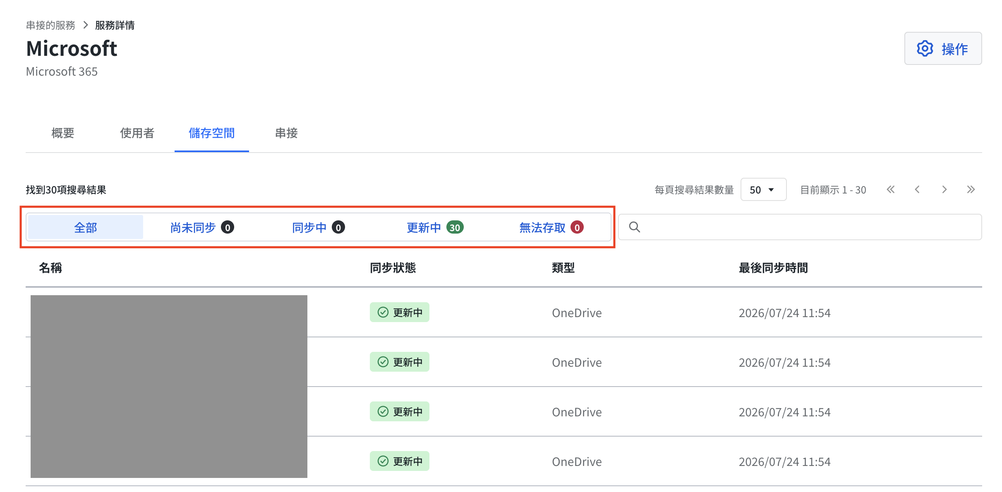This screenshot has height=492, width=1002.
Task: Click the 找到30項搜尋結果 result count text
Action: (x=66, y=190)
